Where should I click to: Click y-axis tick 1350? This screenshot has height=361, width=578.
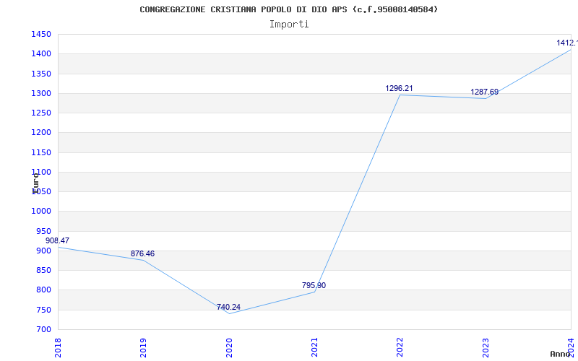(x=41, y=74)
